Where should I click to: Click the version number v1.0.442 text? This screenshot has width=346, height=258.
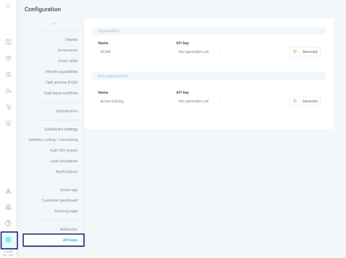pos(8,252)
